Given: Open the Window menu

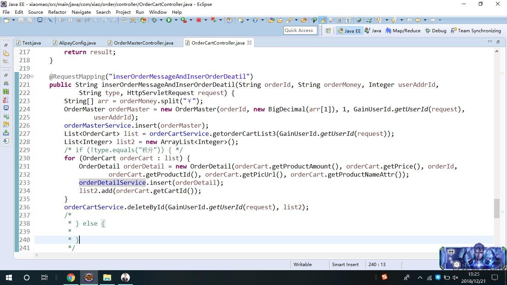Looking at the screenshot, I should pos(158,12).
